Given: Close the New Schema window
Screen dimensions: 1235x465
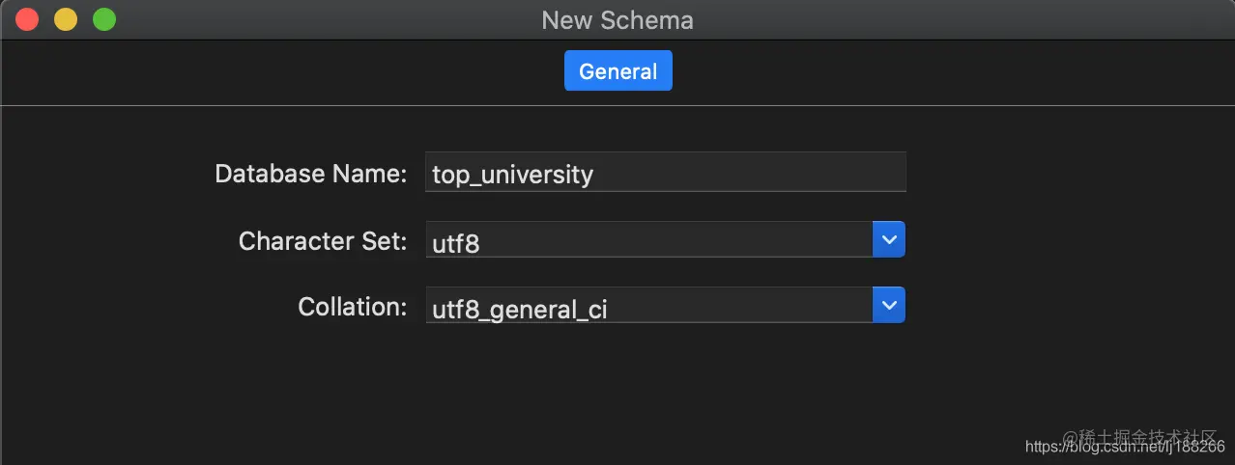Looking at the screenshot, I should tap(27, 19).
